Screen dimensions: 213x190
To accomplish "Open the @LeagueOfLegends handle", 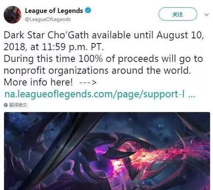I will (48, 19).
